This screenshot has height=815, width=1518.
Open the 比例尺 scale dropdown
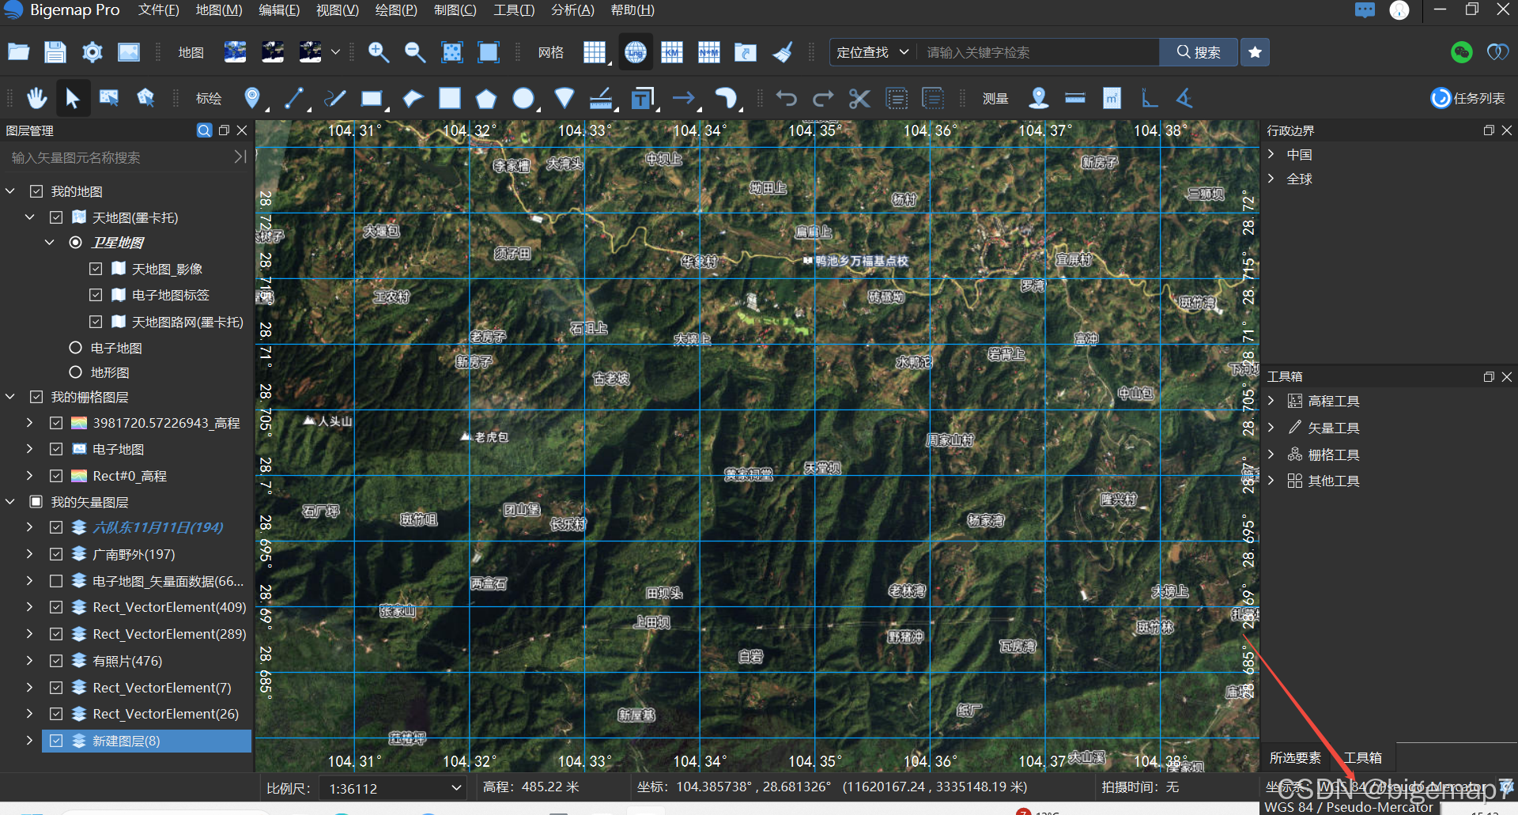(x=391, y=788)
